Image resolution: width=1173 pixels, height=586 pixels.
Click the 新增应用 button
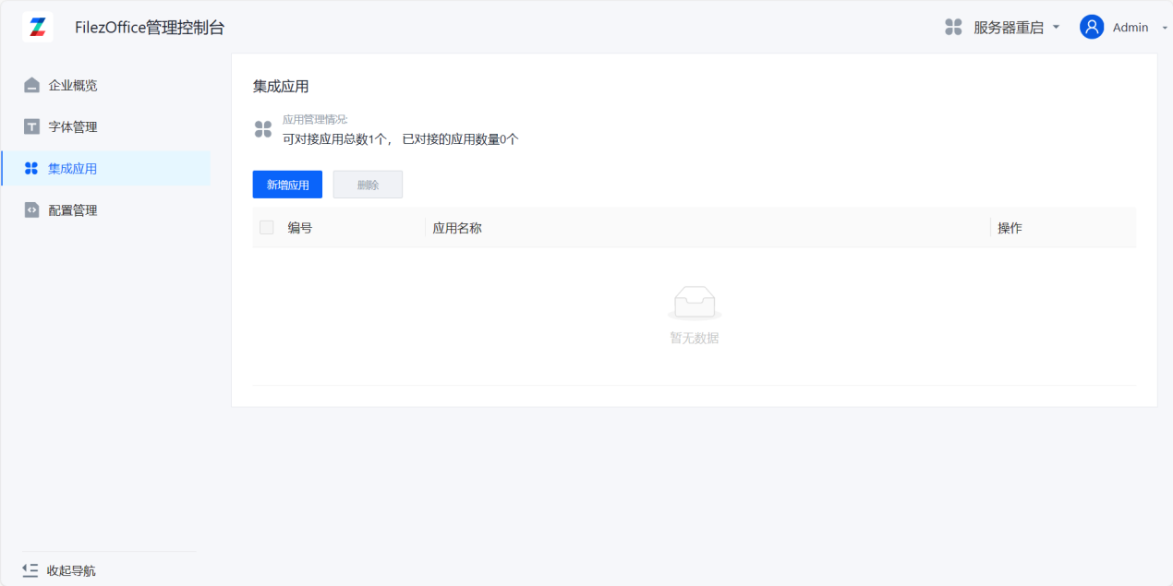(x=286, y=184)
